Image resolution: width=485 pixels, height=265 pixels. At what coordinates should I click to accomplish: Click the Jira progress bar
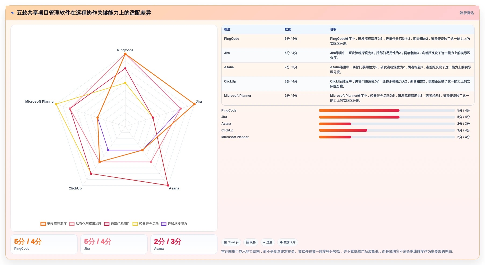[x=387, y=117]
